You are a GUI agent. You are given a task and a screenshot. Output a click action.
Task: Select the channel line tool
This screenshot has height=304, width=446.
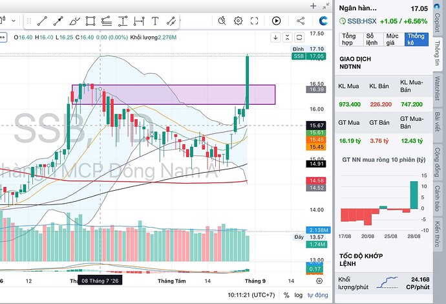point(171,21)
